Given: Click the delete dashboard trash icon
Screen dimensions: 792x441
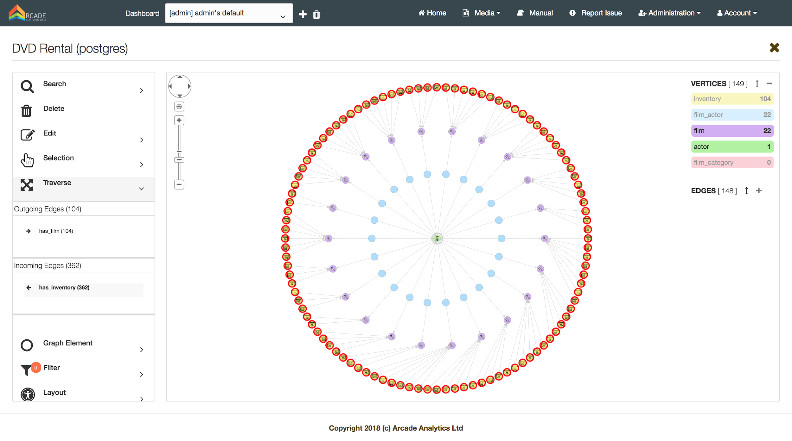Looking at the screenshot, I should pyautogui.click(x=316, y=15).
